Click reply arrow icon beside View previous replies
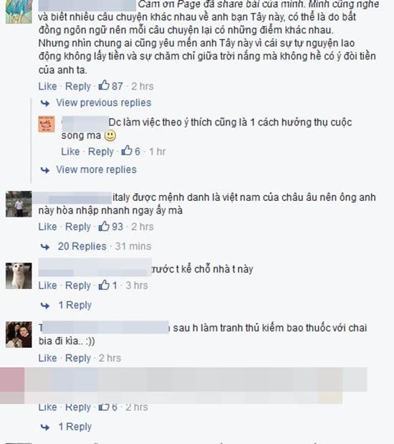 click(45, 103)
